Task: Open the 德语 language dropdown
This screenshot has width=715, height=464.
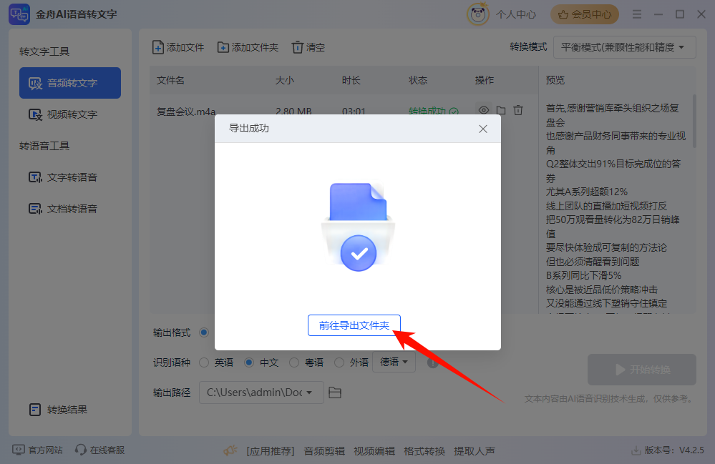Action: coord(394,362)
